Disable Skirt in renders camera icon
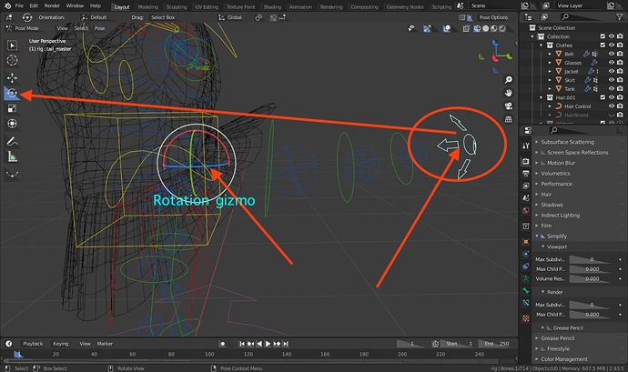The width and height of the screenshot is (628, 372). [x=620, y=80]
